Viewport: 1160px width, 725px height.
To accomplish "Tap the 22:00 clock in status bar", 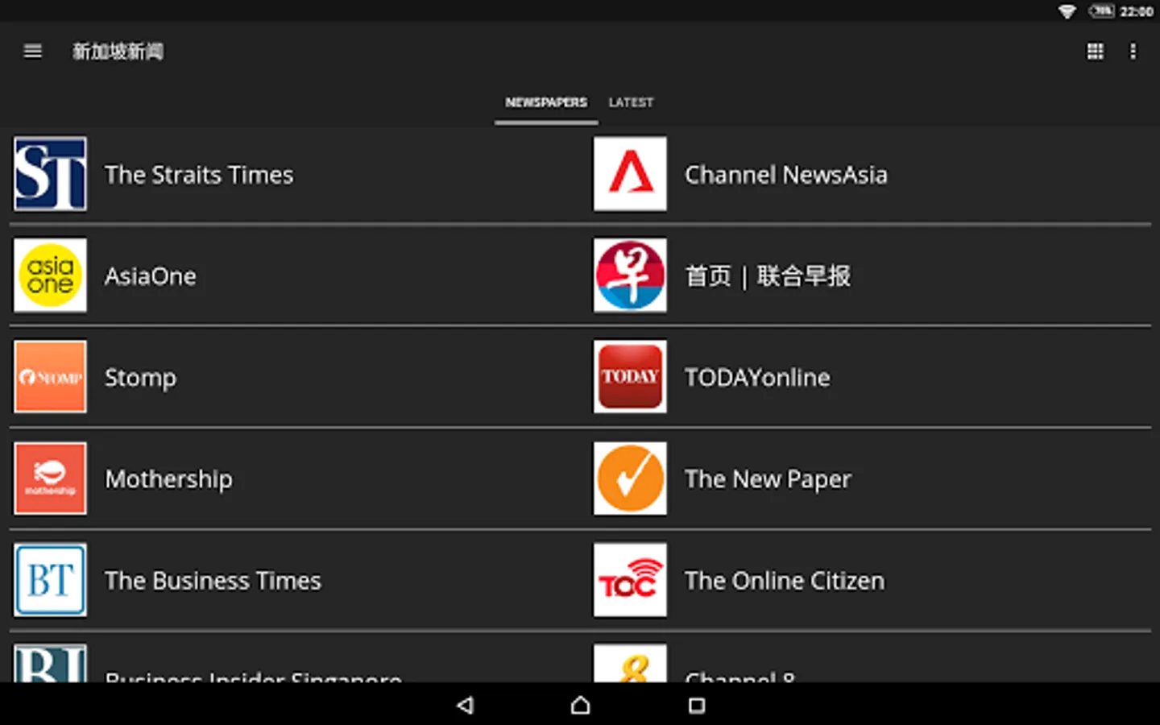I will click(x=1136, y=11).
